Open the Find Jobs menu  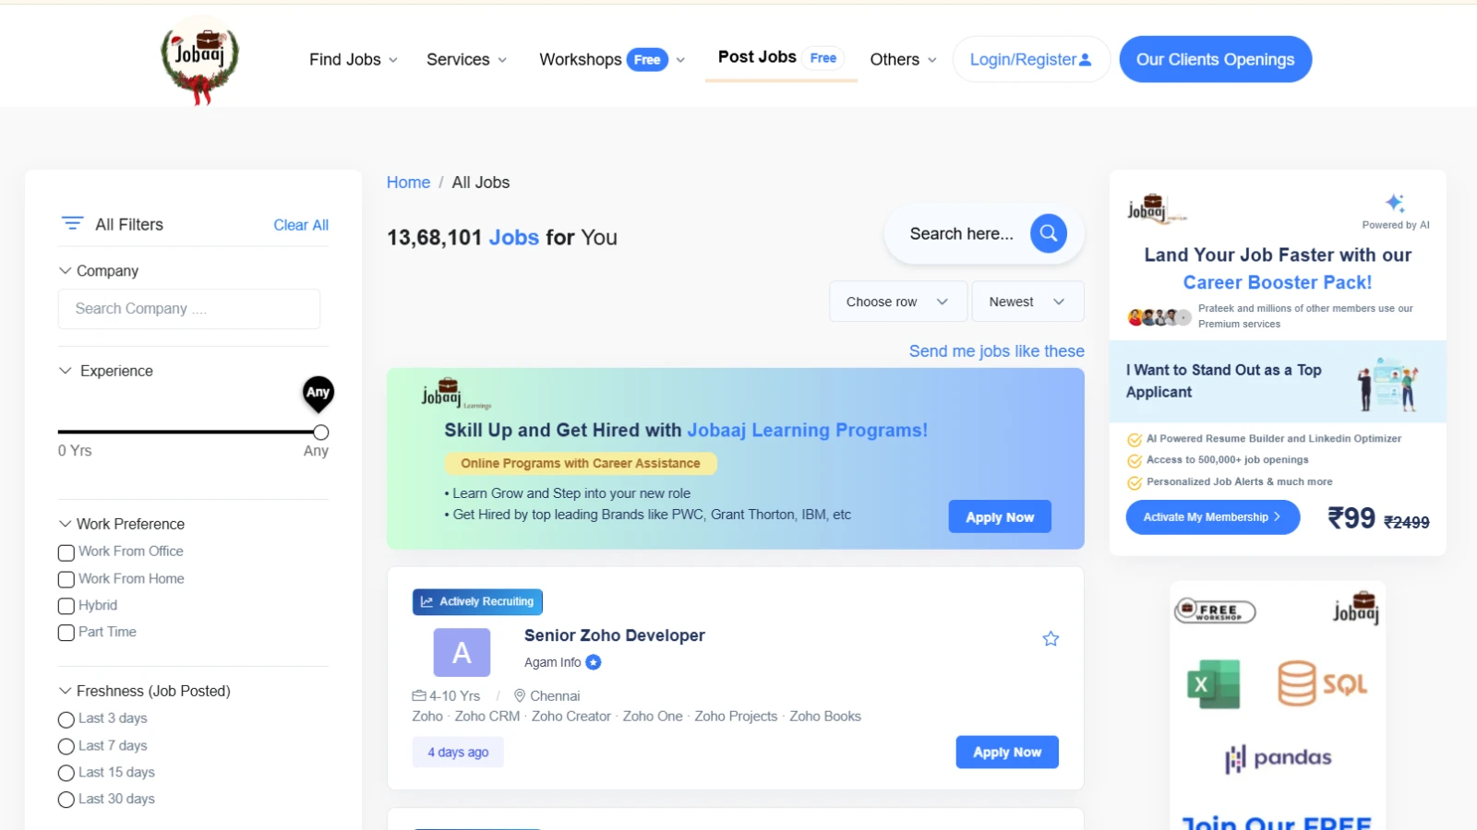(x=354, y=59)
